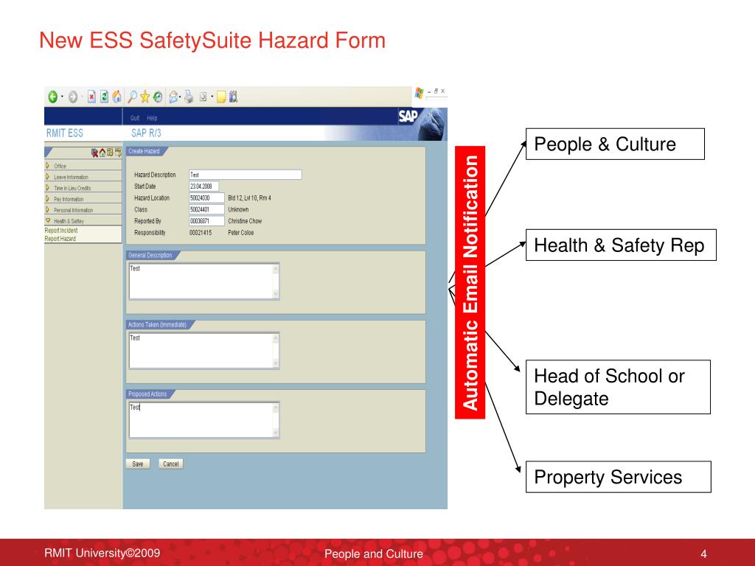Click the Cancel button

coord(171,464)
